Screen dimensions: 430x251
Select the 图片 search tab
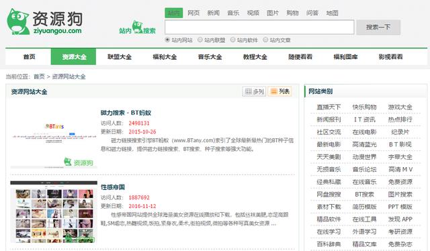coord(273,13)
